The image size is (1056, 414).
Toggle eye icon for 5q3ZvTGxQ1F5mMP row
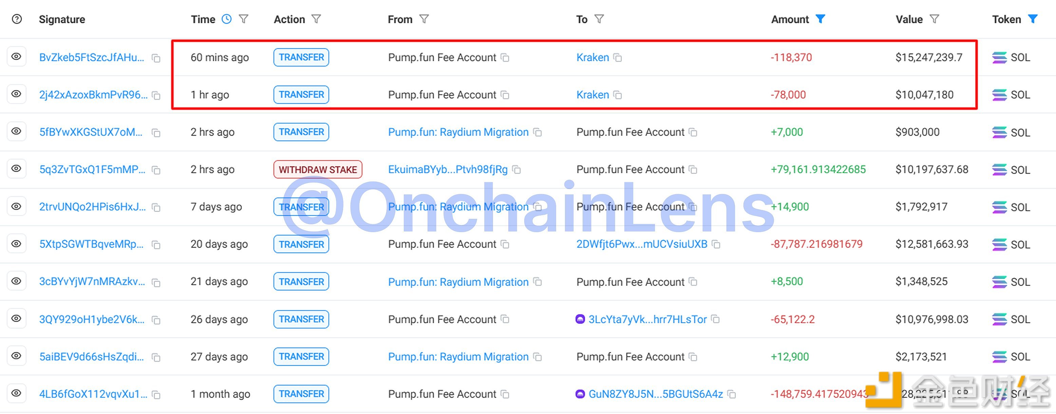tap(16, 169)
